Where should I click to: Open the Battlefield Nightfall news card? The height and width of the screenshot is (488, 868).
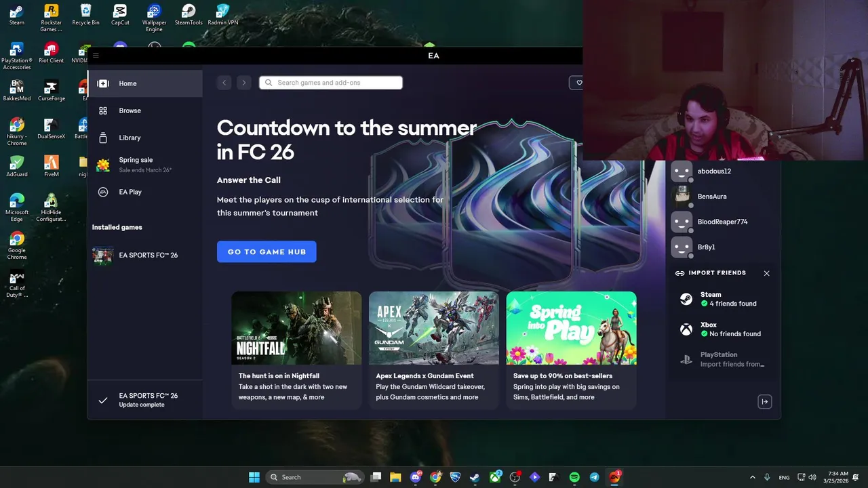[296, 350]
